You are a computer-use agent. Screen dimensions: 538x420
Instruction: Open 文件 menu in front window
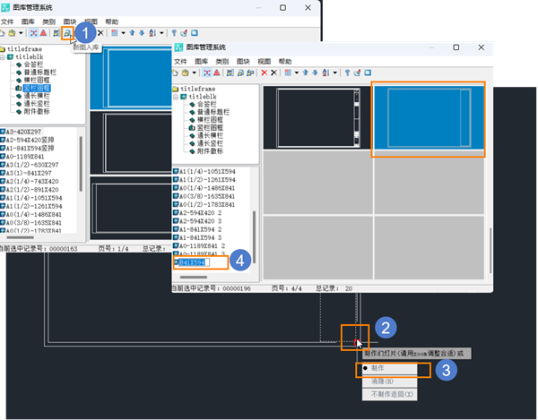[x=180, y=62]
